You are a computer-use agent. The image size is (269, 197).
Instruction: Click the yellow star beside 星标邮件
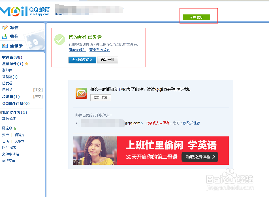coord(26,64)
